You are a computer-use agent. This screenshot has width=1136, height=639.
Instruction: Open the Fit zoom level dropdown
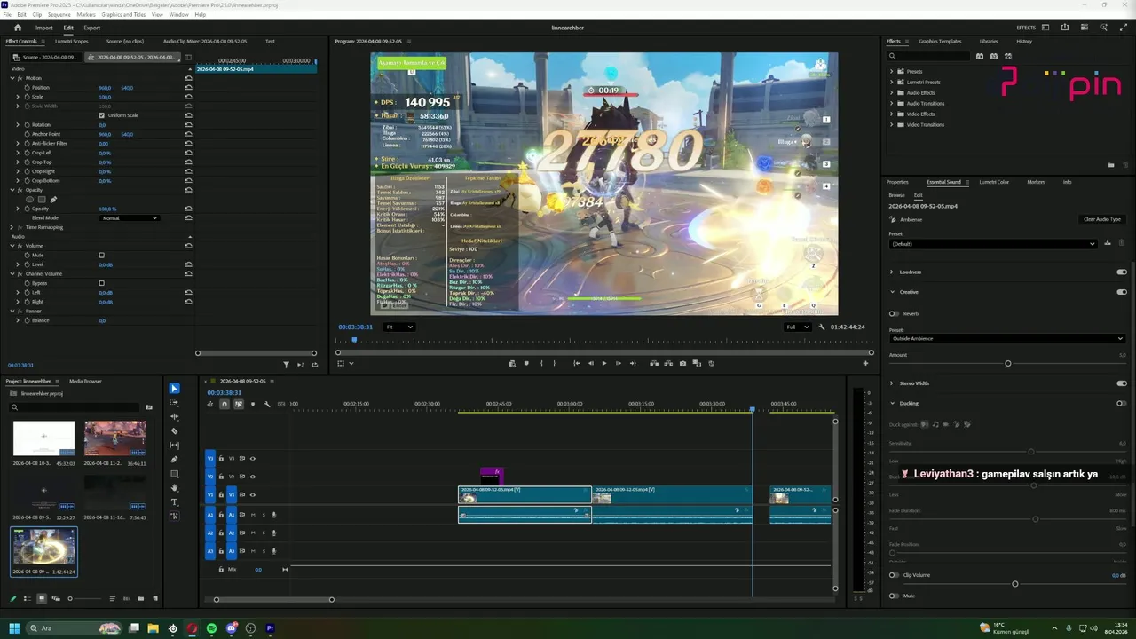pos(398,327)
